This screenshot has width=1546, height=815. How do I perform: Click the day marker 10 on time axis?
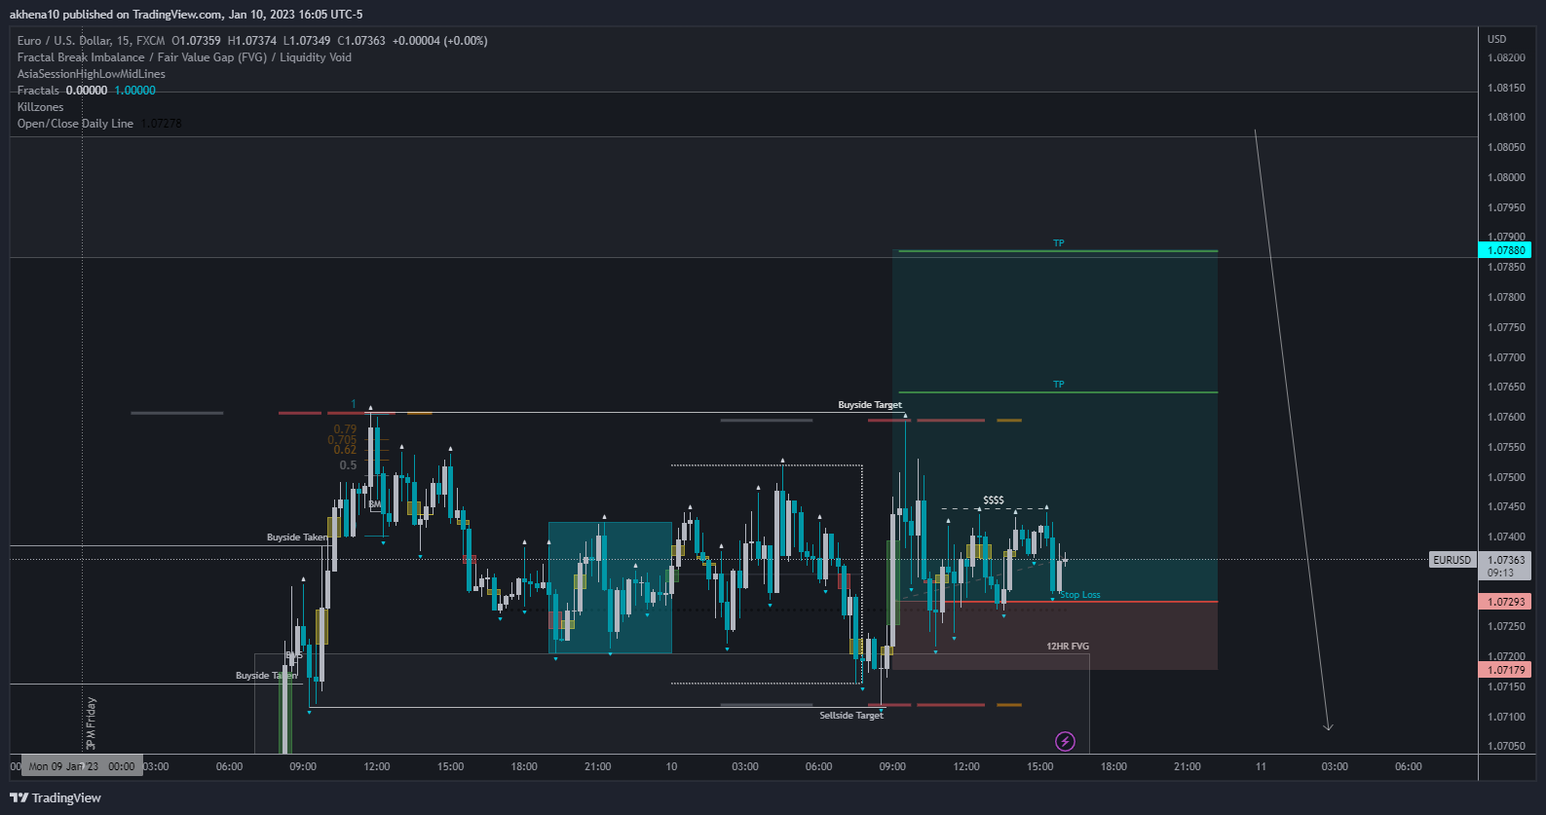671,767
